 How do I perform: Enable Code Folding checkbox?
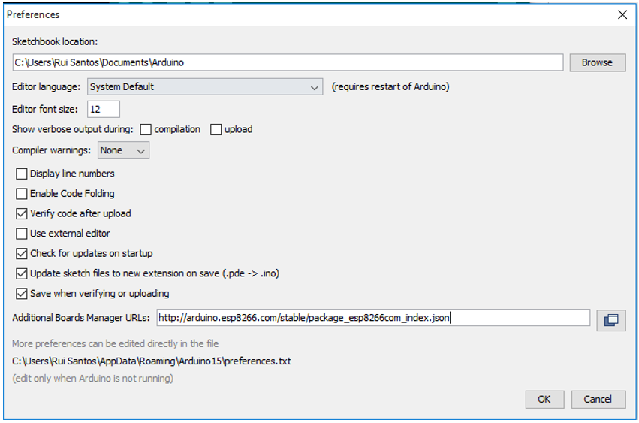22,194
